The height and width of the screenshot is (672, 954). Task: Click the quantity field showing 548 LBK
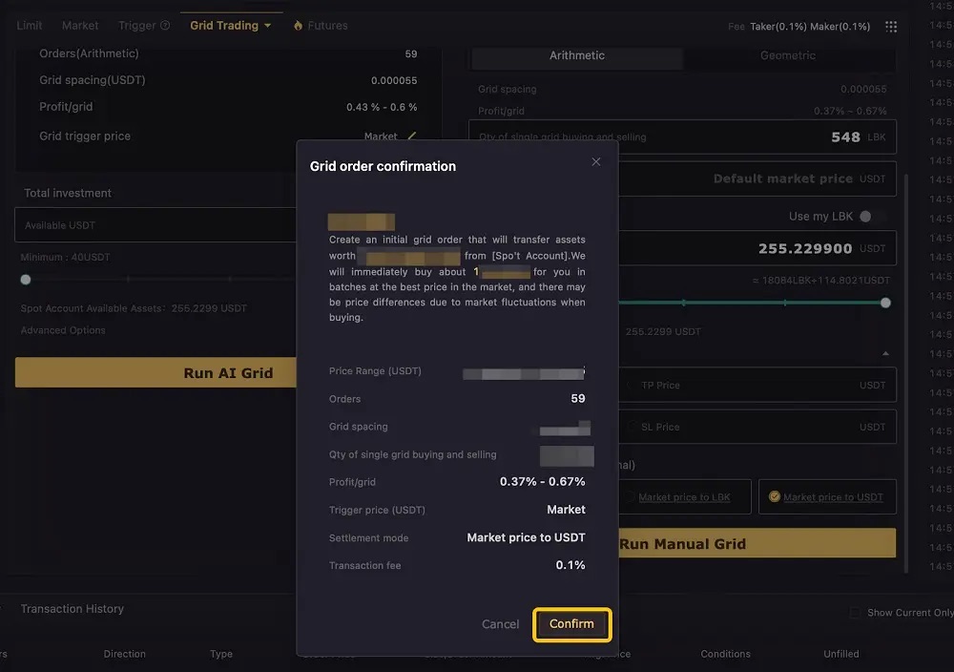[x=682, y=136]
